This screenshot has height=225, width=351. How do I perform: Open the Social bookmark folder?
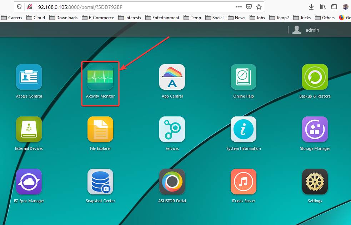point(215,18)
